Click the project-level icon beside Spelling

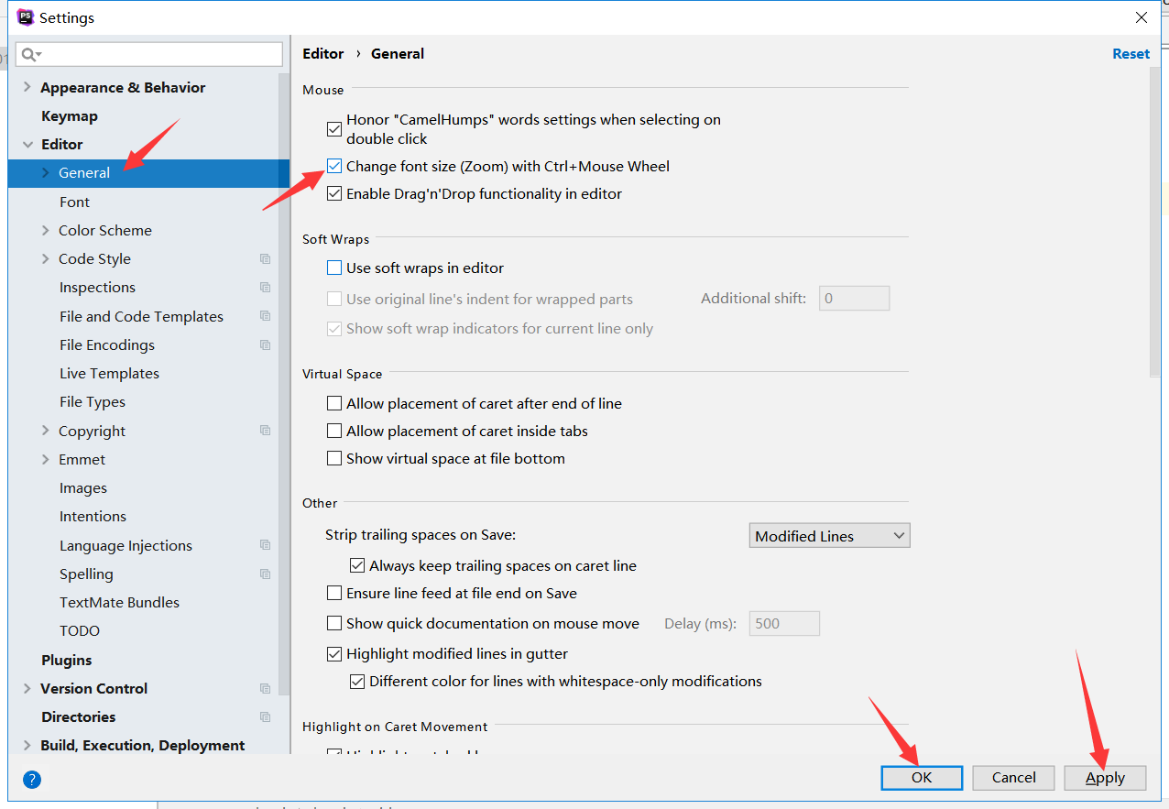(265, 574)
